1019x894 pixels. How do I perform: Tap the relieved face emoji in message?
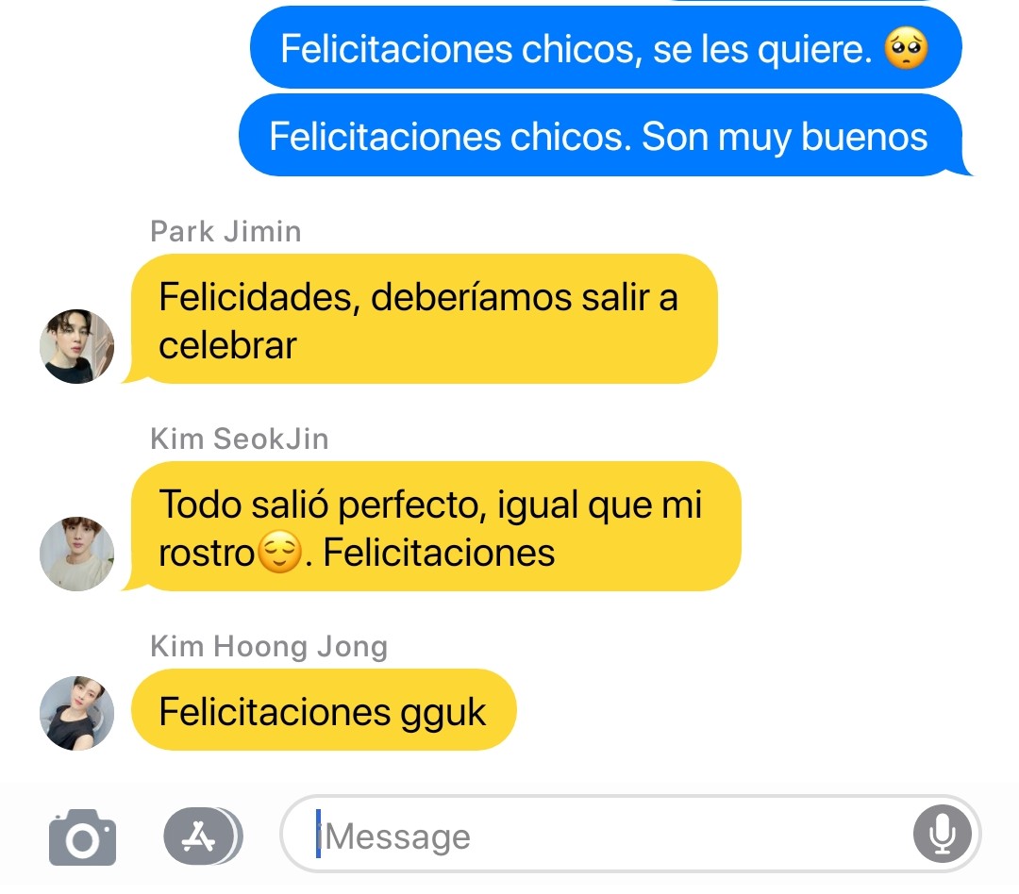tap(280, 553)
